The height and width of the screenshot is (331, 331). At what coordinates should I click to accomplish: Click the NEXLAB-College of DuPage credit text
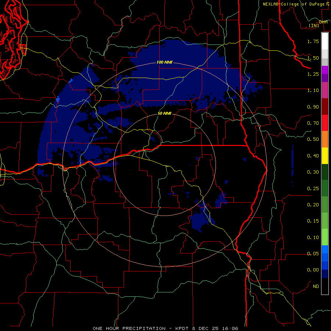(295, 4)
